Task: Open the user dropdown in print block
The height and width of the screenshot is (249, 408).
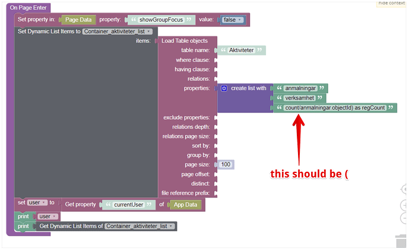Action: (x=48, y=217)
